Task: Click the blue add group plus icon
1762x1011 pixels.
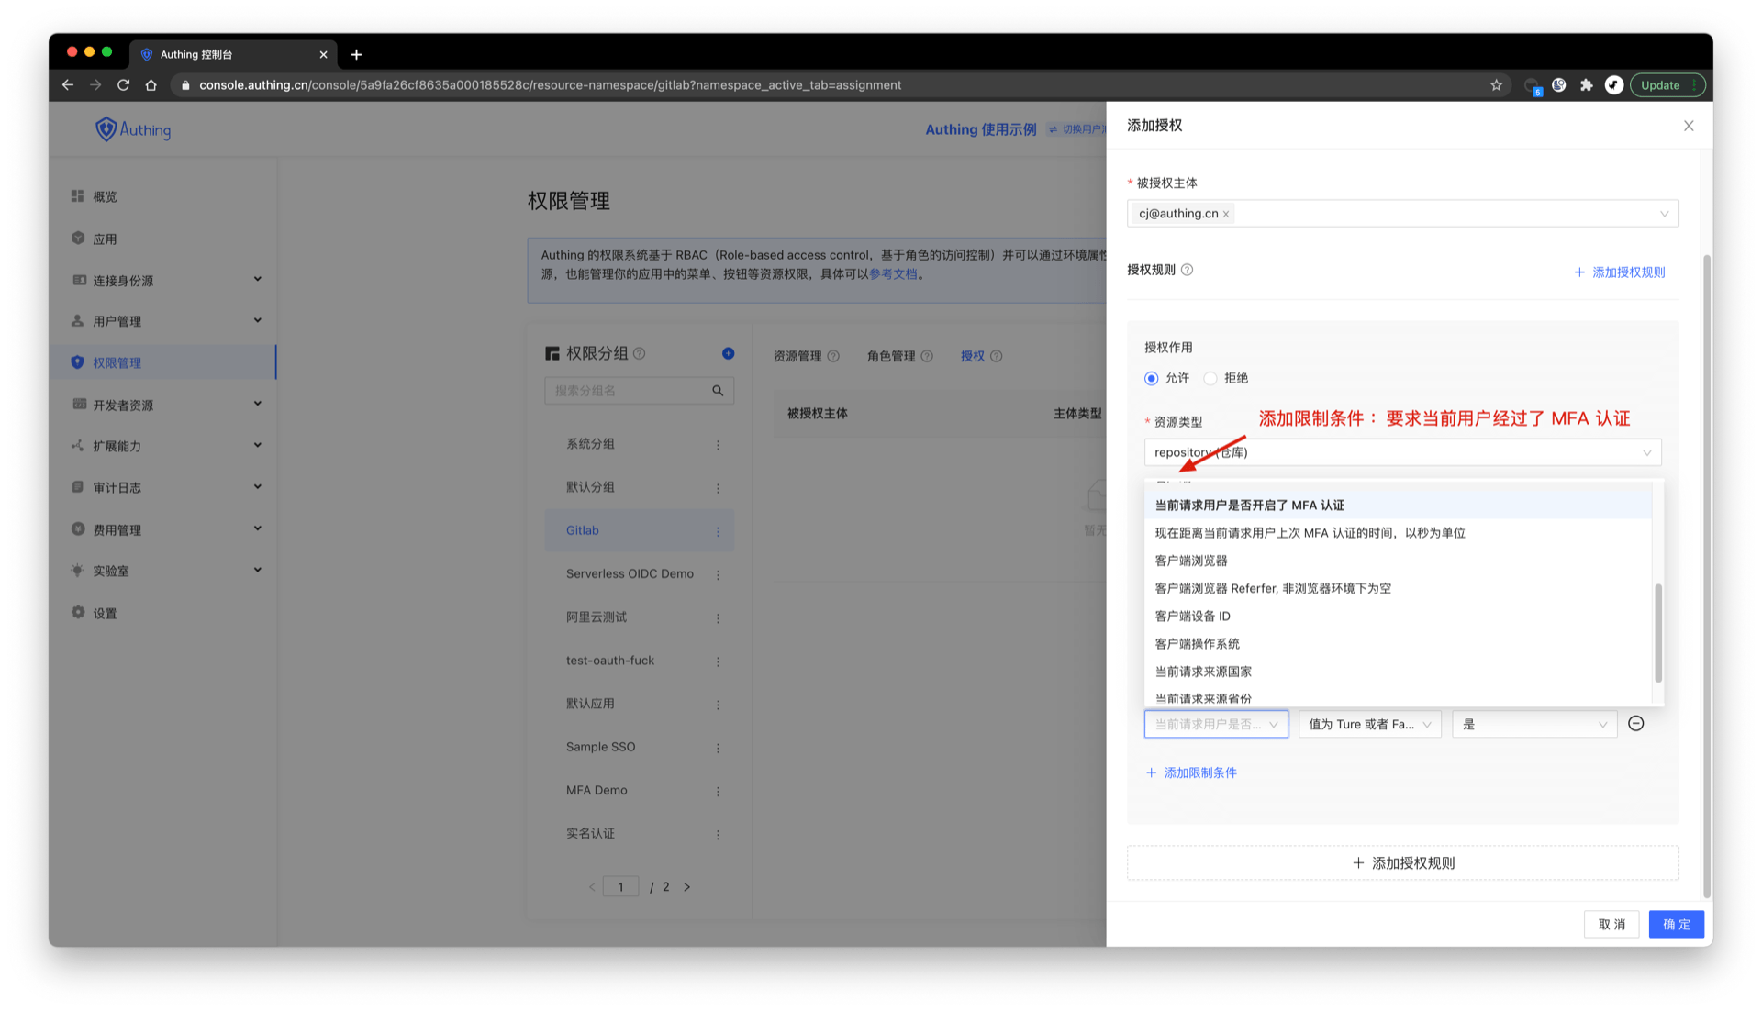Action: 728,353
